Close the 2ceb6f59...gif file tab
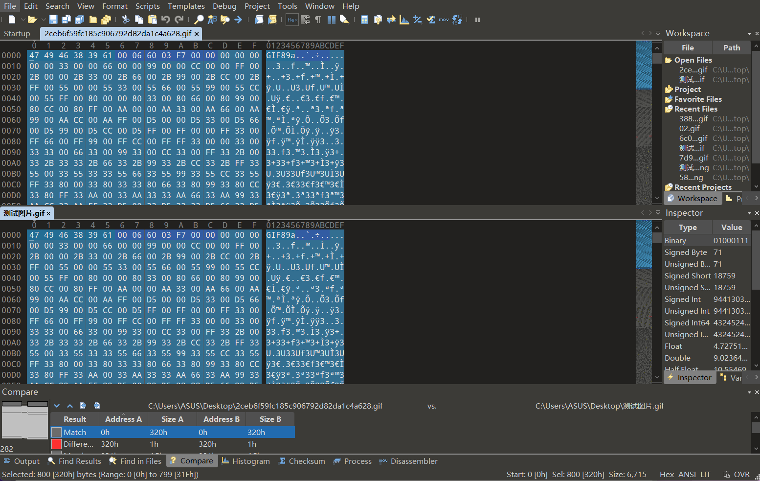 click(x=197, y=34)
